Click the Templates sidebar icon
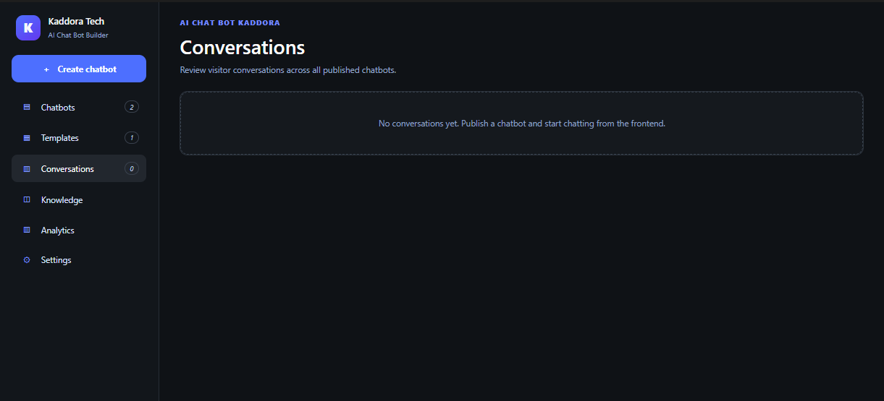 (27, 138)
